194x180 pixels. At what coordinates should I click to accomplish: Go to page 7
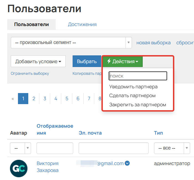tap(89, 99)
